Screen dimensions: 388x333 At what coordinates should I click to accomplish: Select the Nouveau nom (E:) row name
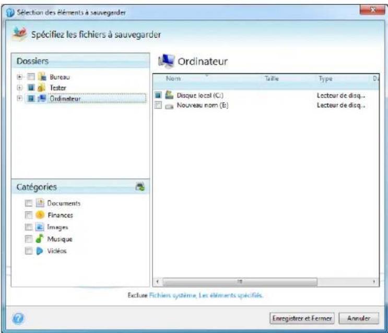coord(203,105)
